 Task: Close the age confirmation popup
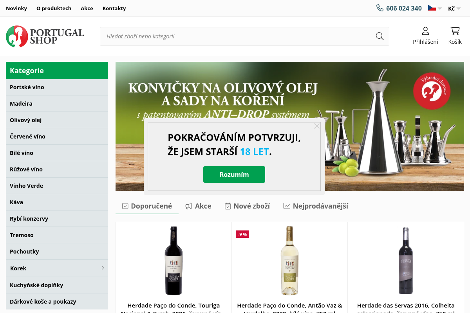coord(317,126)
